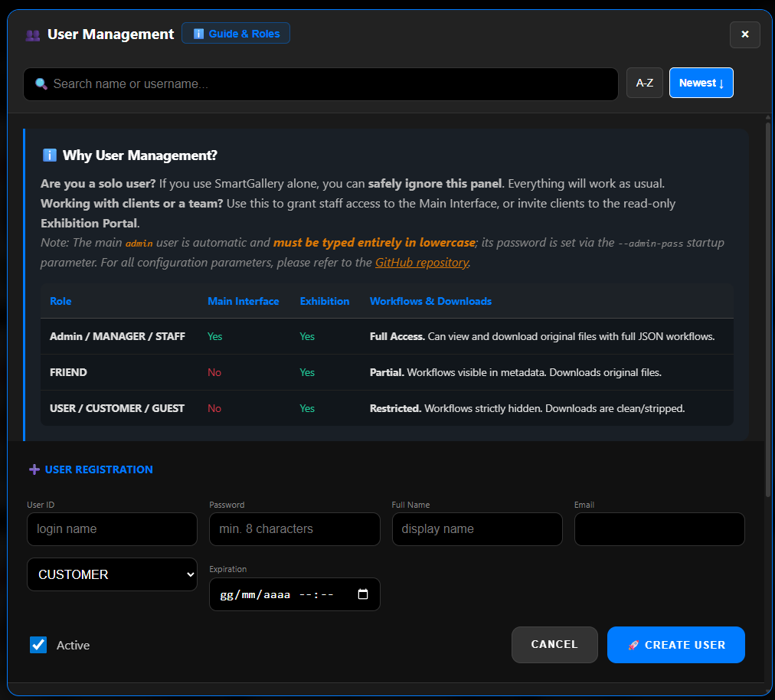Screen dimensions: 775x700
Task: Uncheck the Active checkbox
Action: (38, 645)
